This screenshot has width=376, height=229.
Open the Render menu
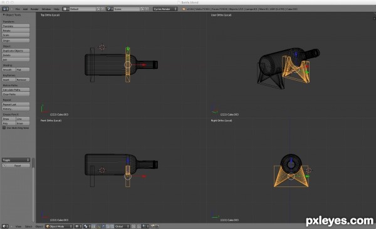point(34,9)
